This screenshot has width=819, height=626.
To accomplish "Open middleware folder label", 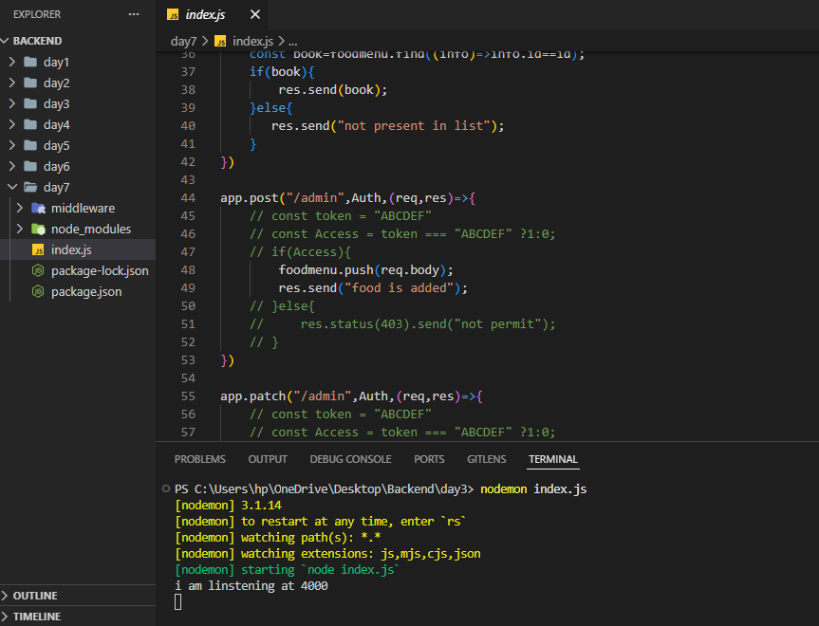I will [x=84, y=209].
